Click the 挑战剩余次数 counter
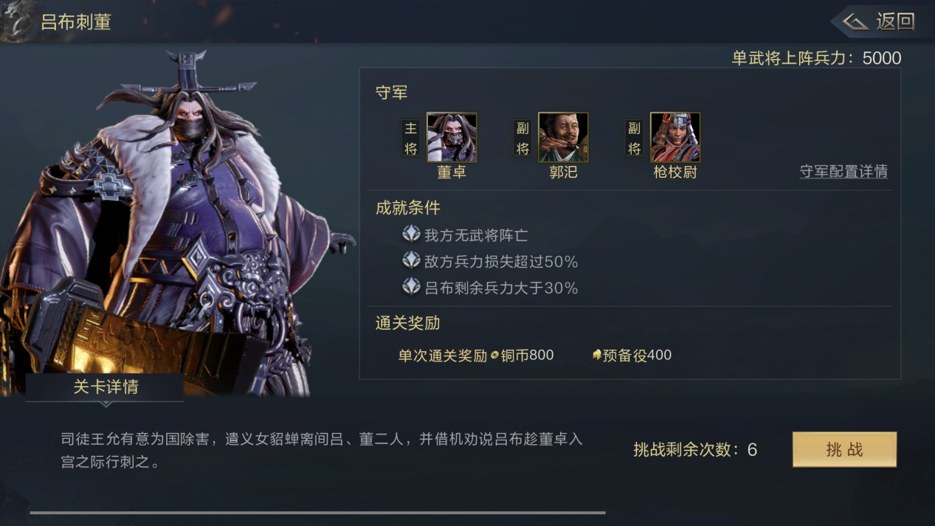 (694, 449)
